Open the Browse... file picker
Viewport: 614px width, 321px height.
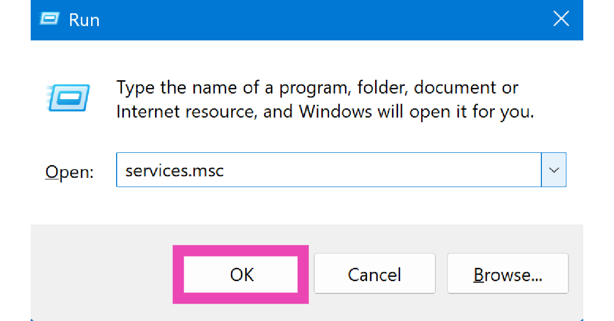click(x=508, y=274)
